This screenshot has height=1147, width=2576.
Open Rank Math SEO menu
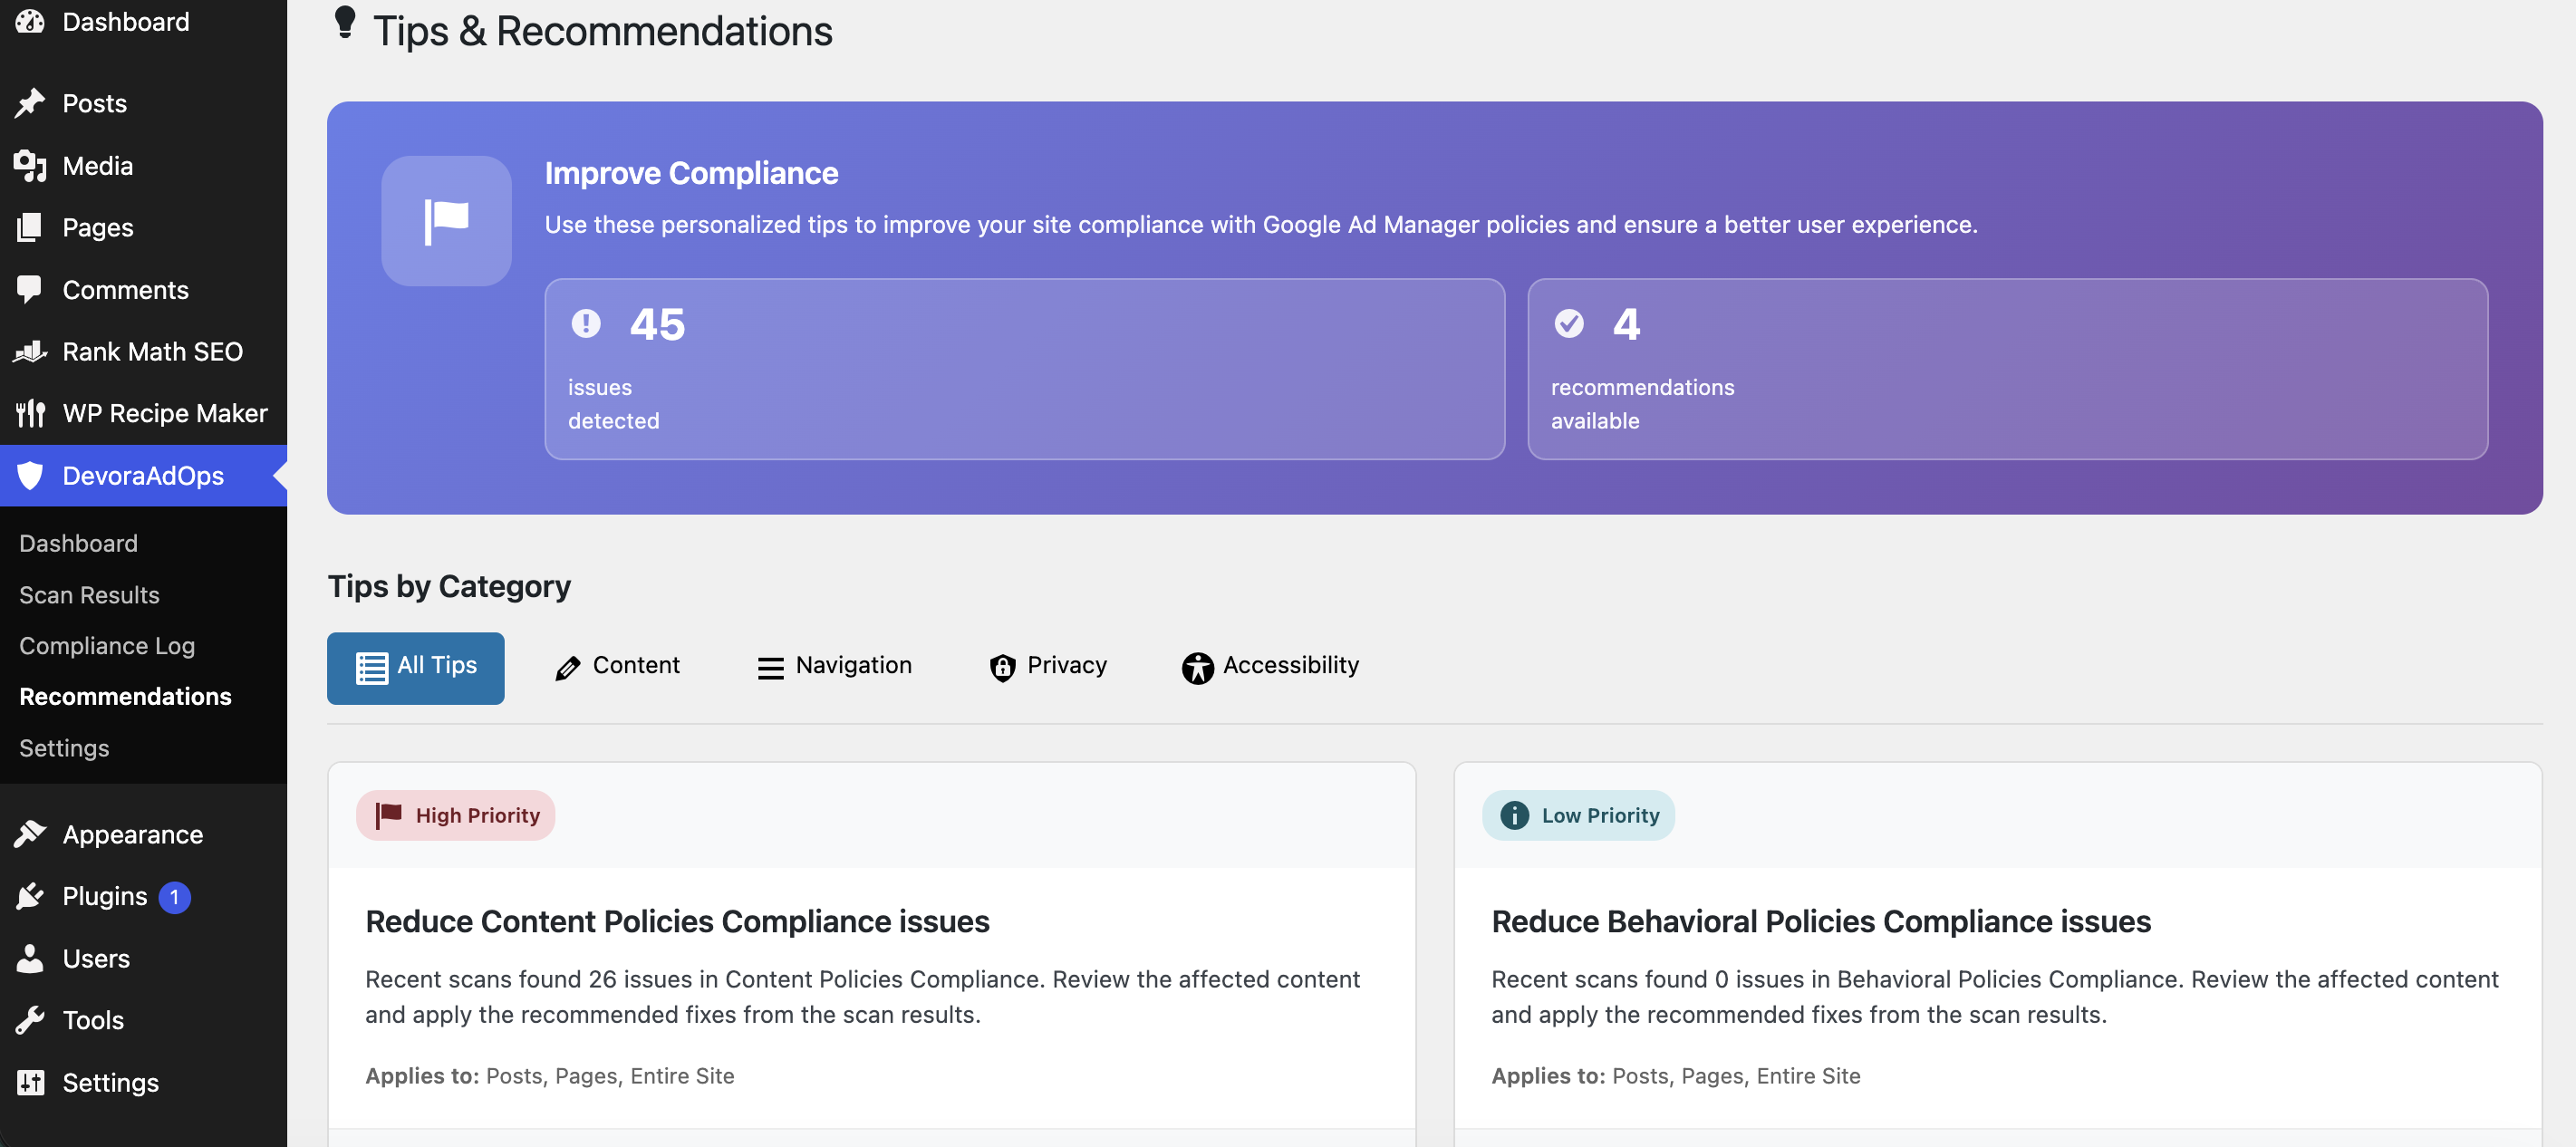coord(152,351)
